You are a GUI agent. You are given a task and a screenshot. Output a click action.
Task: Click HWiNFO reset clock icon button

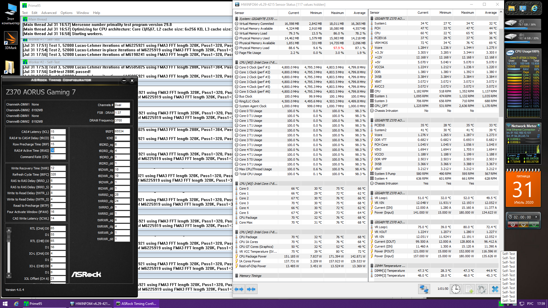click(x=456, y=289)
